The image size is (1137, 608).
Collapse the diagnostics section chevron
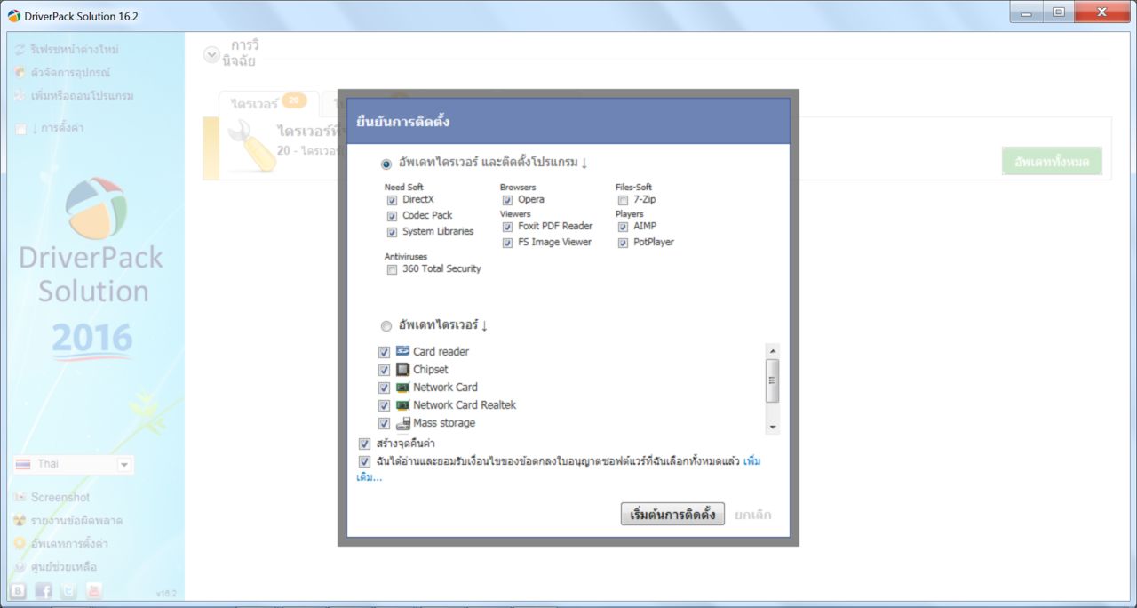point(211,54)
